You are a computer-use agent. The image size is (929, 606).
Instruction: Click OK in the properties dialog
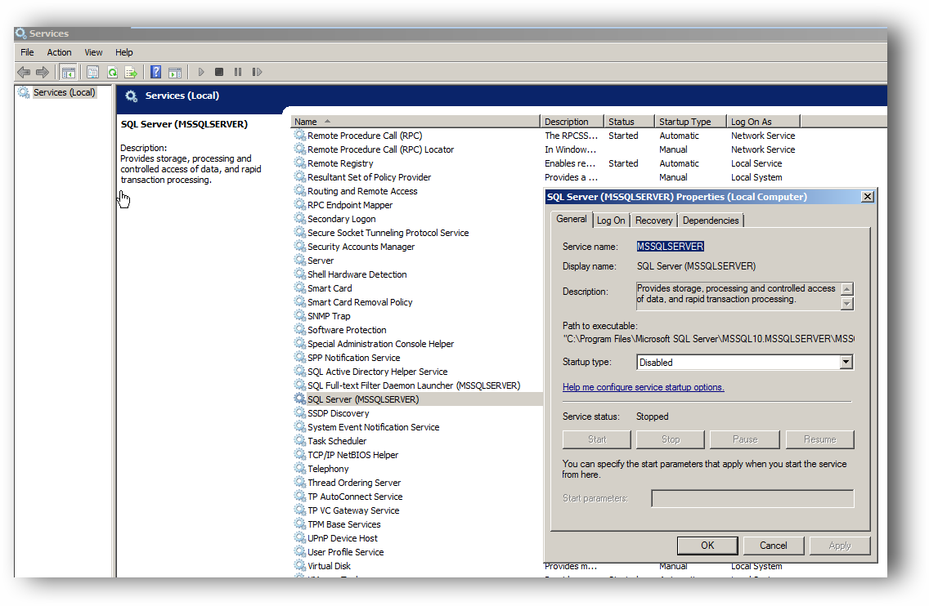[707, 545]
